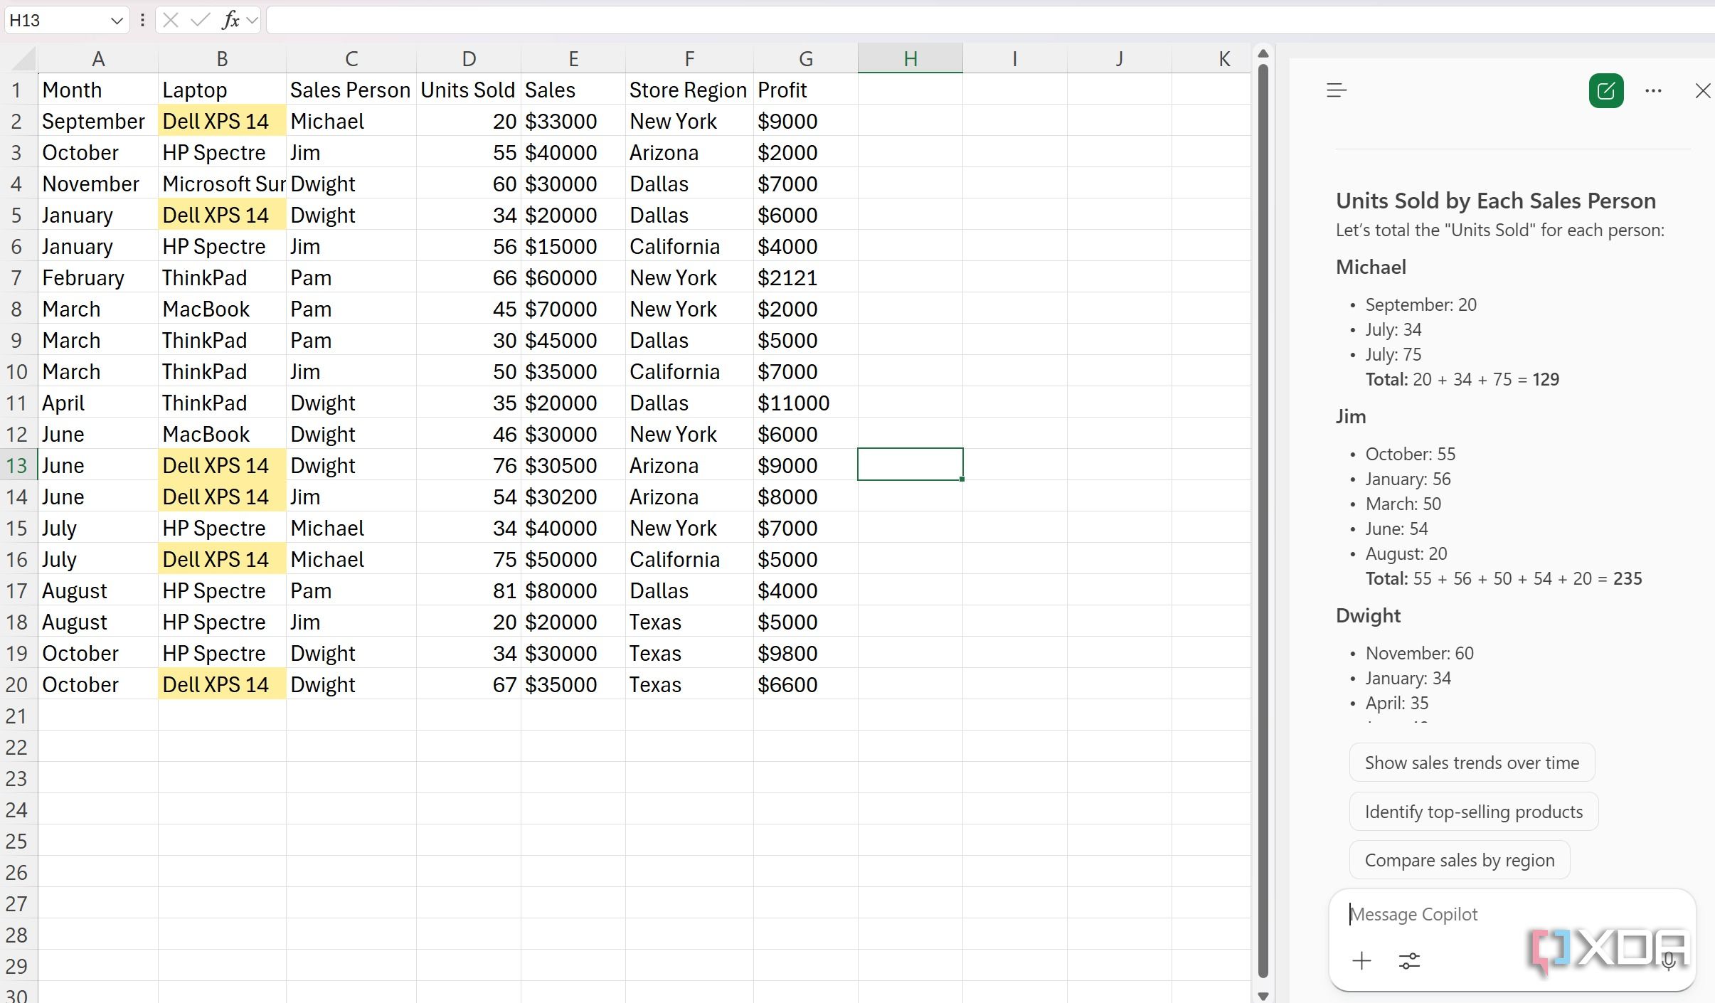1715x1003 pixels.
Task: Select row 1 header
Action: [x=17, y=90]
